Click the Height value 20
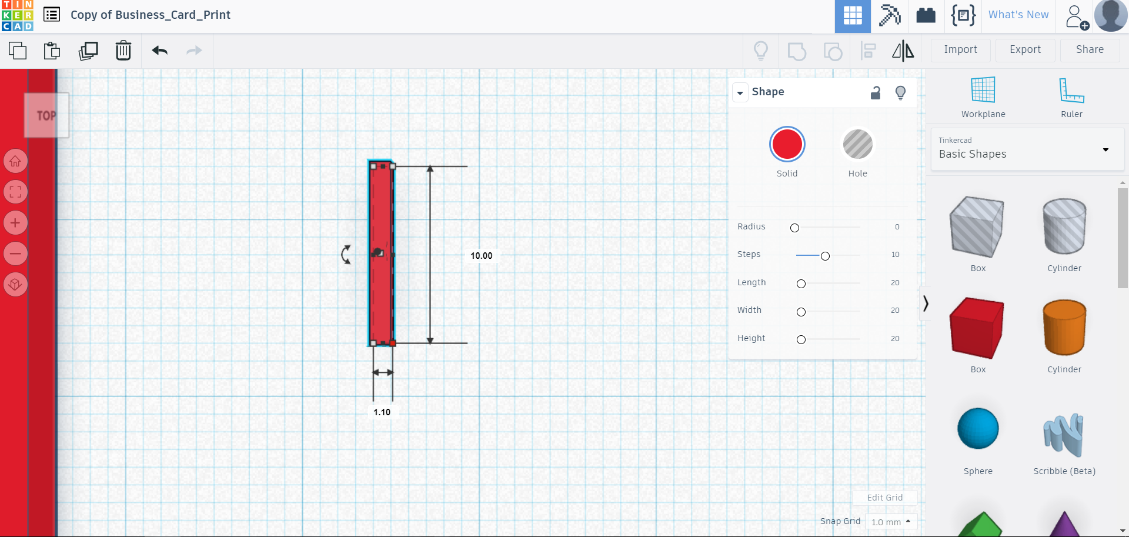 click(895, 339)
